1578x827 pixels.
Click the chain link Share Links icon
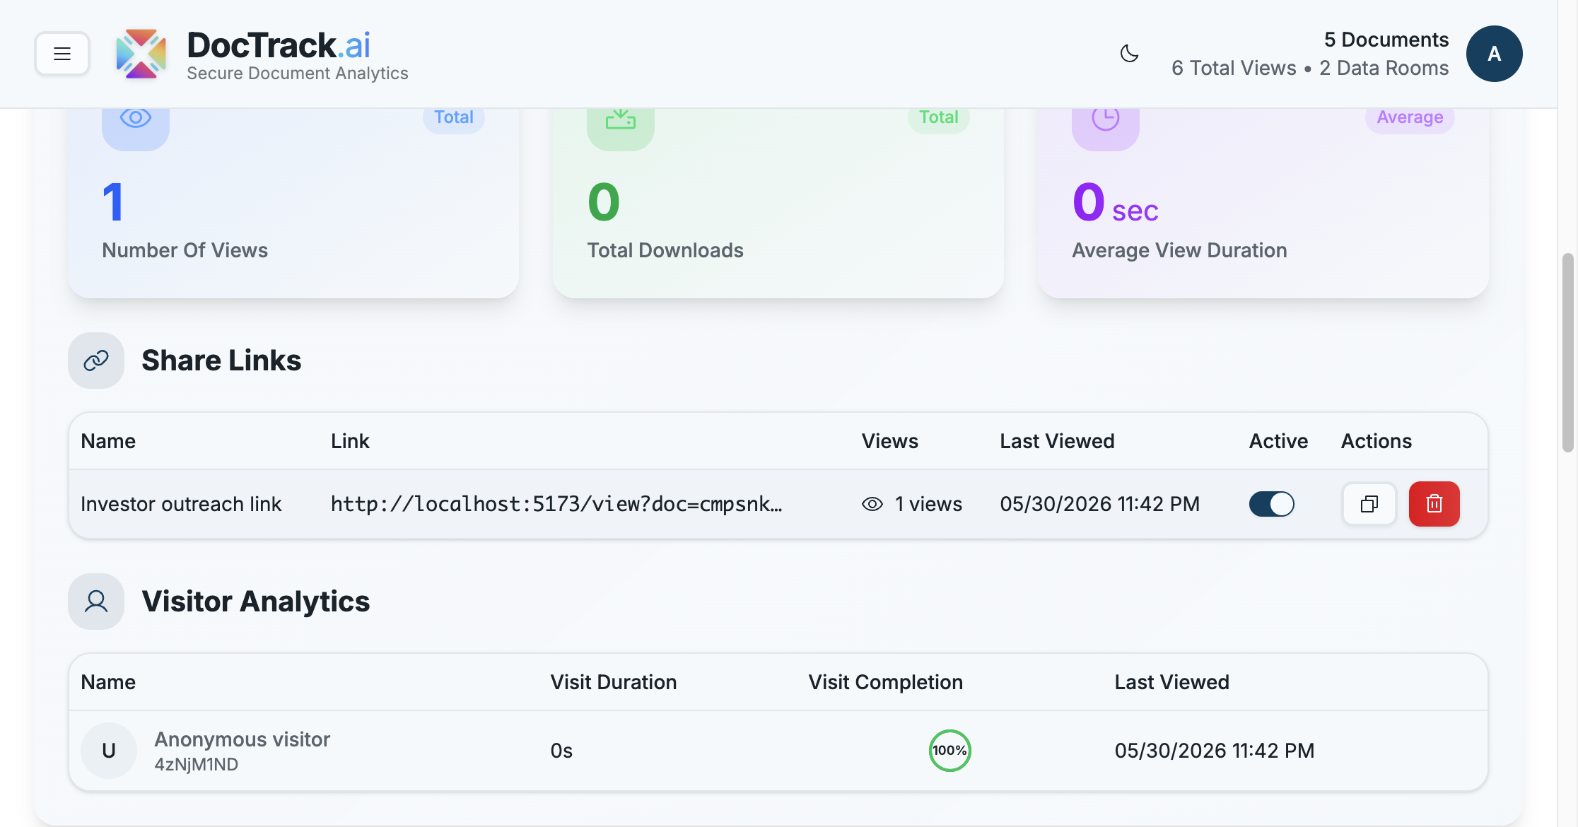pyautogui.click(x=96, y=360)
